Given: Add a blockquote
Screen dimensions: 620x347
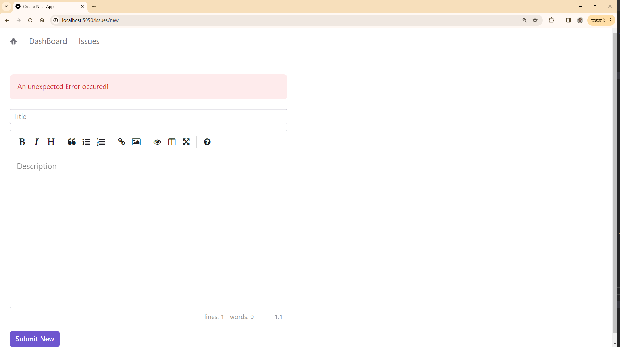Looking at the screenshot, I should 71,142.
